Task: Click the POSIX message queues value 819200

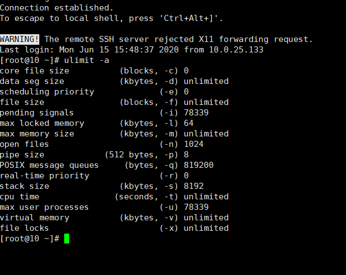Action: point(199,165)
